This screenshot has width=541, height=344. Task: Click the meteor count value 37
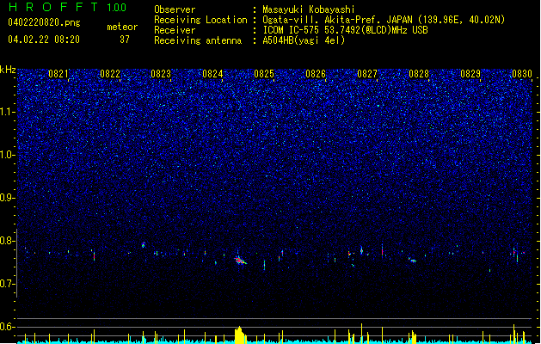click(x=125, y=40)
